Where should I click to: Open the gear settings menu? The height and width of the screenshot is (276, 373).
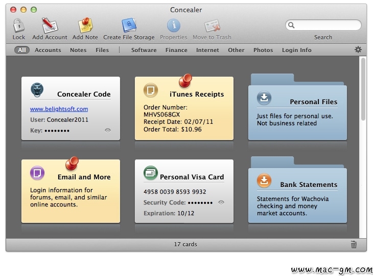click(x=358, y=50)
